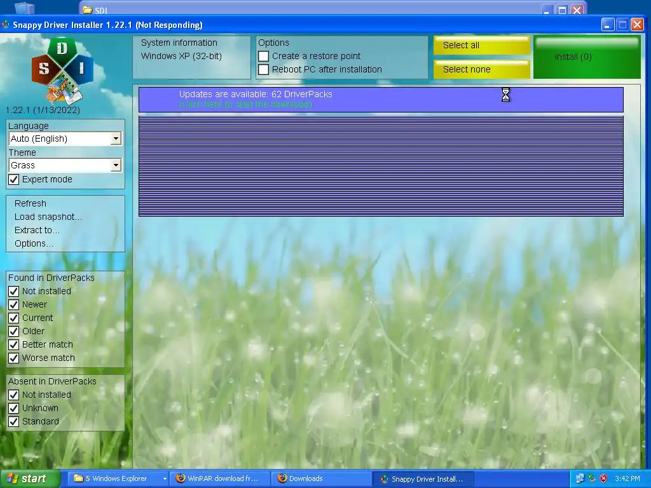651x488 pixels.
Task: Close the SDI folder window behind
Action: tap(577, 10)
